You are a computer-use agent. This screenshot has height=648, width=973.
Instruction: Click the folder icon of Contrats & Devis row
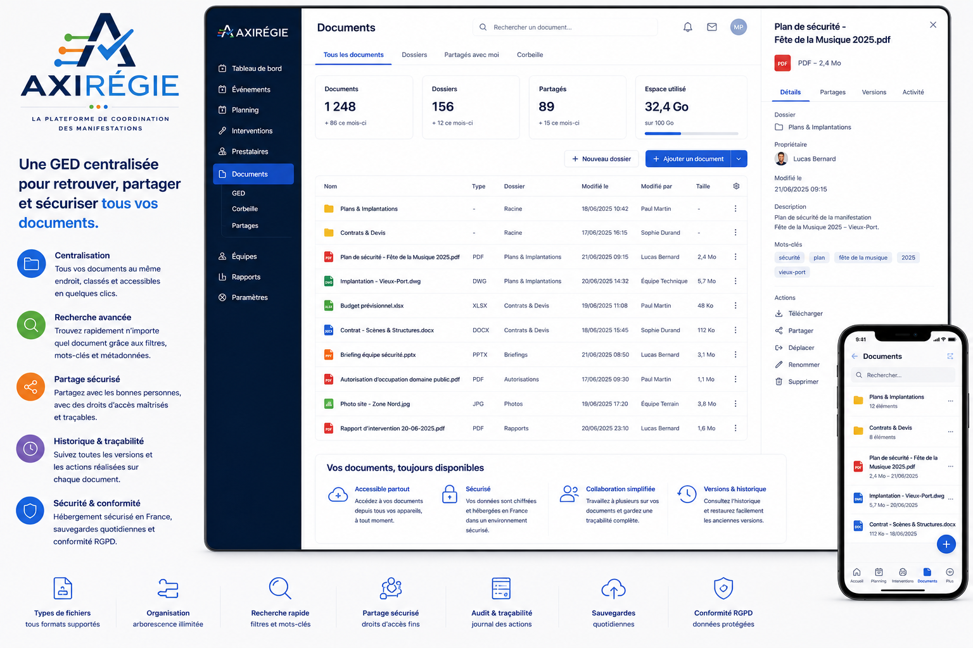tap(329, 233)
